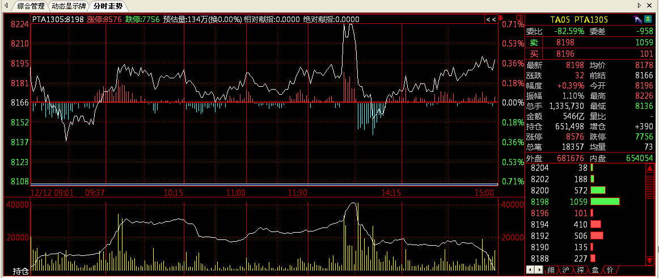This screenshot has width=659, height=278.
Task: Select the 盘 tab
Action: point(595,269)
